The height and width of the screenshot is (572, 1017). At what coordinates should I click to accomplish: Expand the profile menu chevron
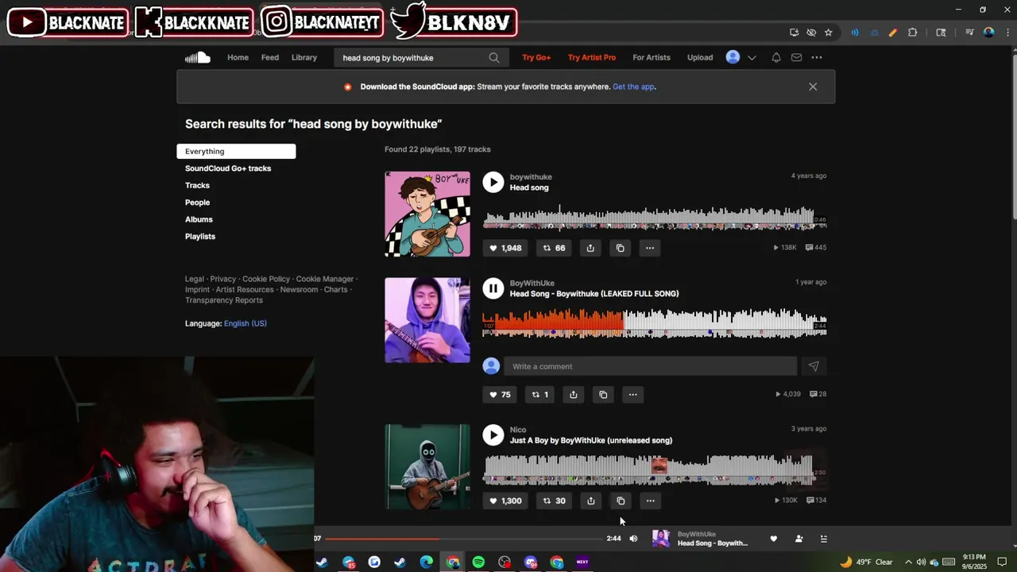tap(752, 57)
